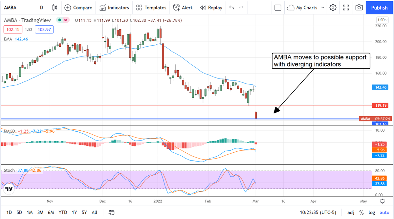Start bar Replay mode
The width and height of the screenshot is (394, 219).
pos(211,8)
